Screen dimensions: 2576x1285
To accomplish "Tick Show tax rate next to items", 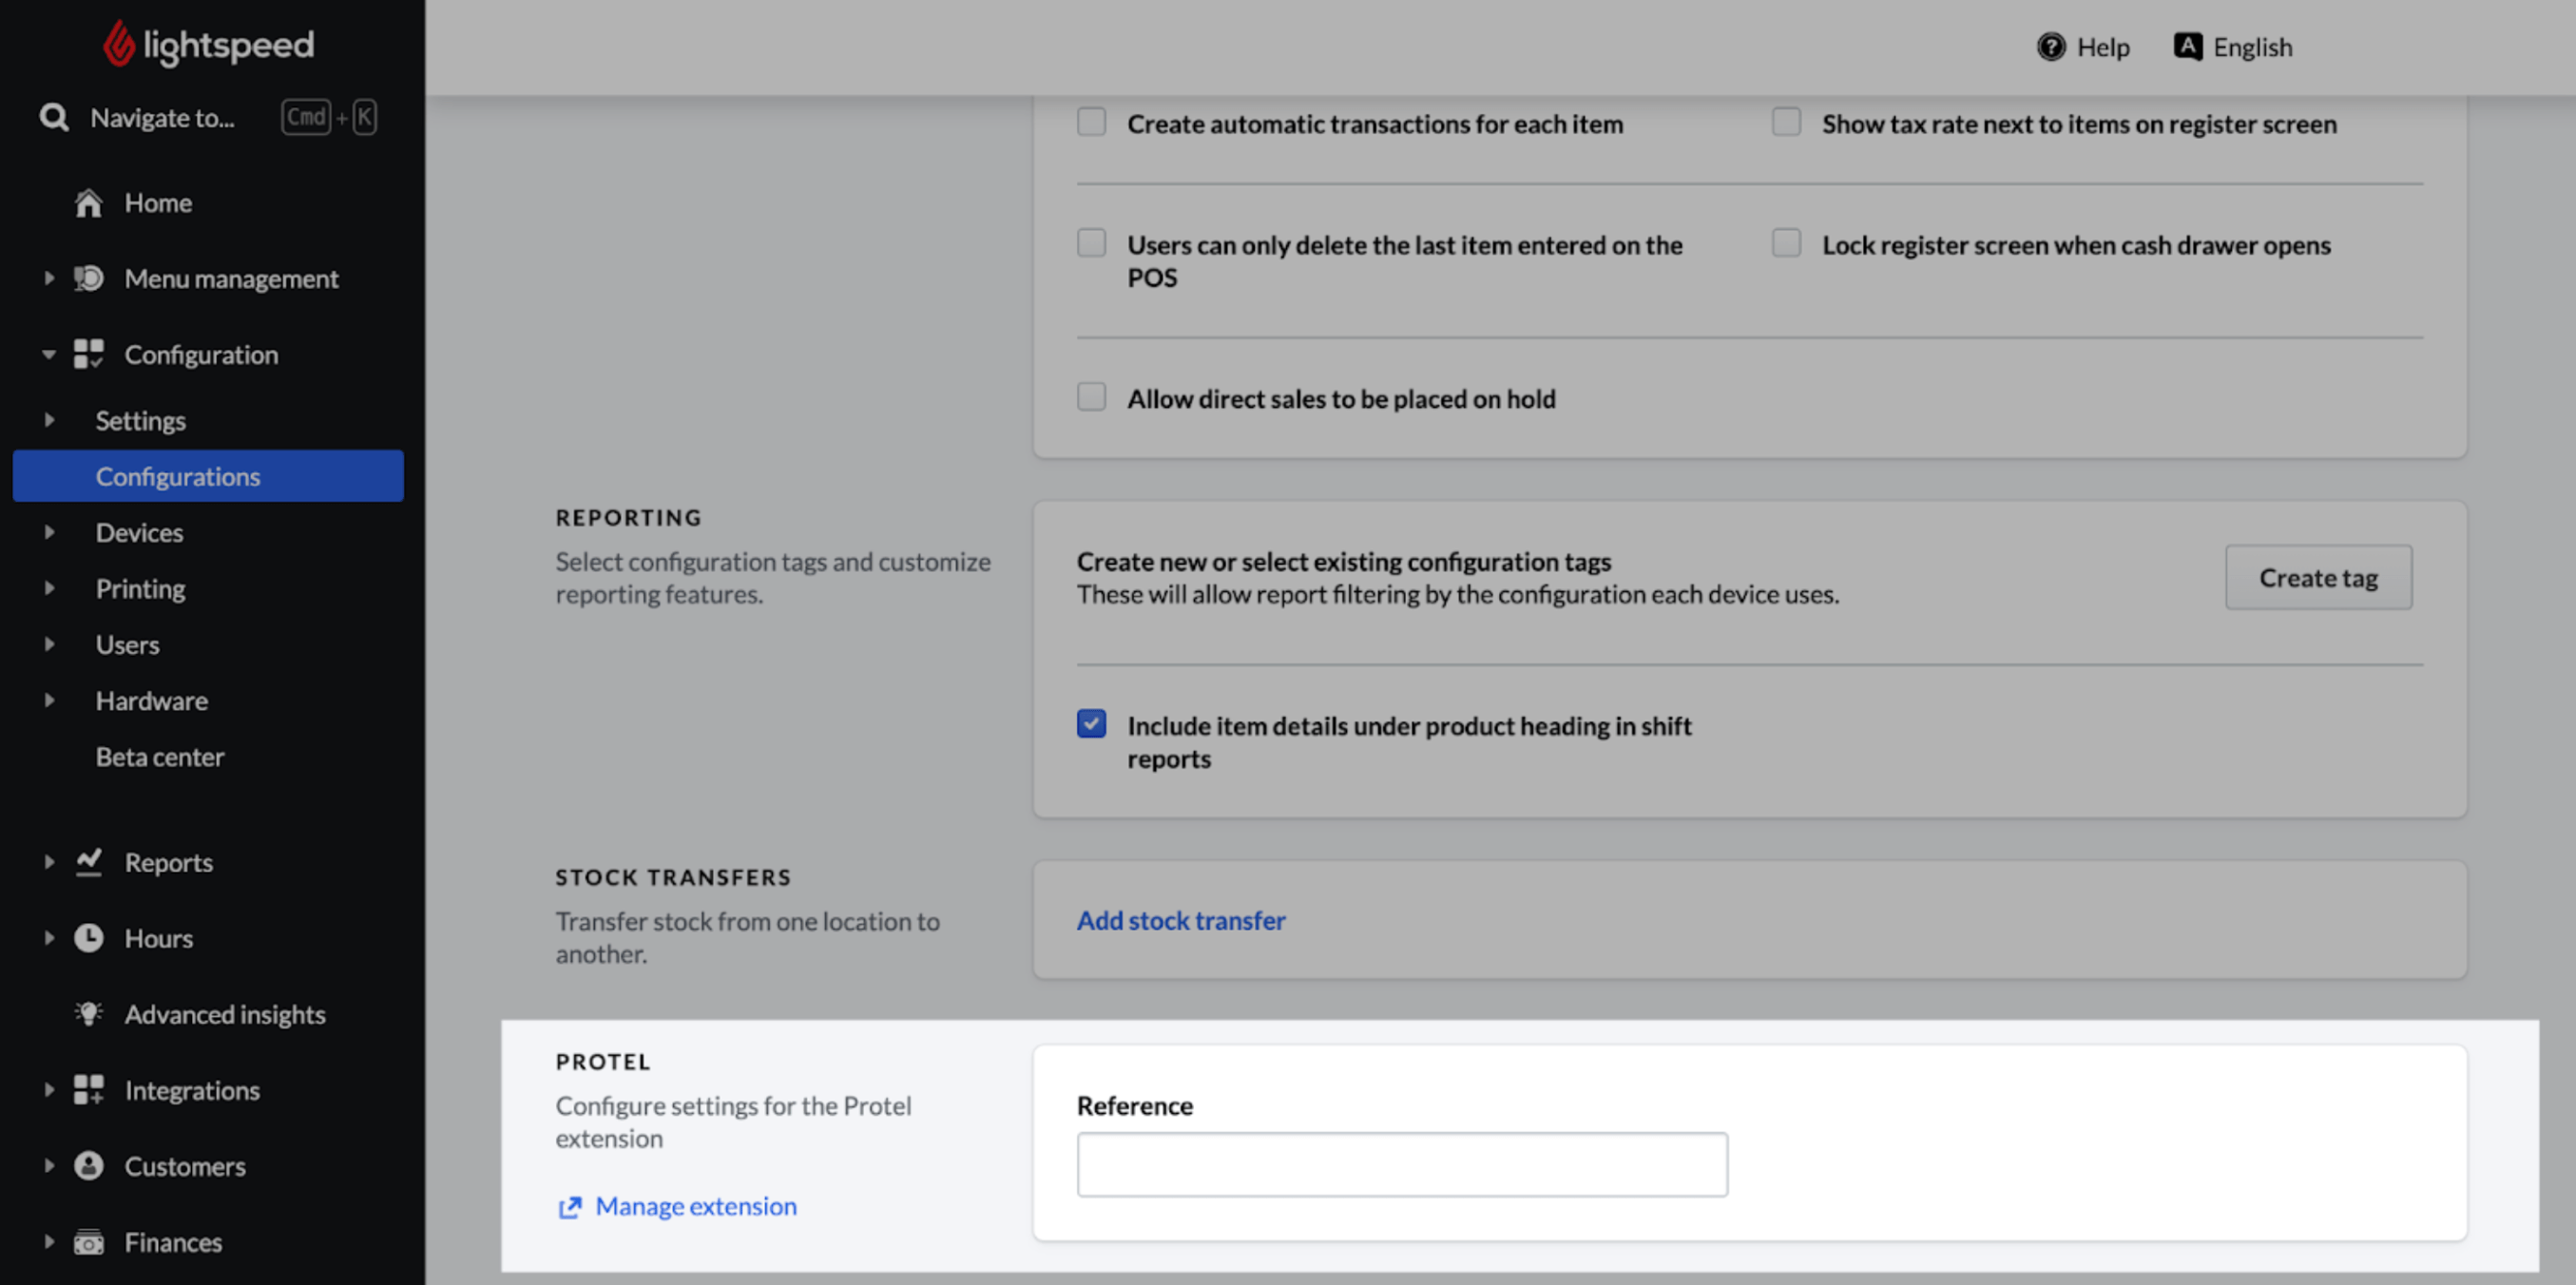I will [x=1786, y=122].
